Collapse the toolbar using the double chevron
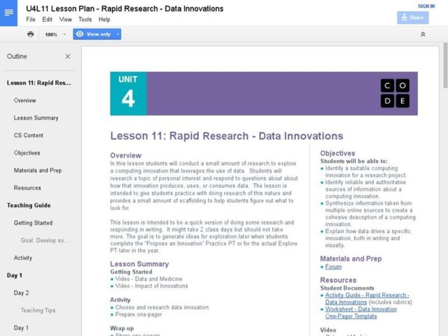 424,34
